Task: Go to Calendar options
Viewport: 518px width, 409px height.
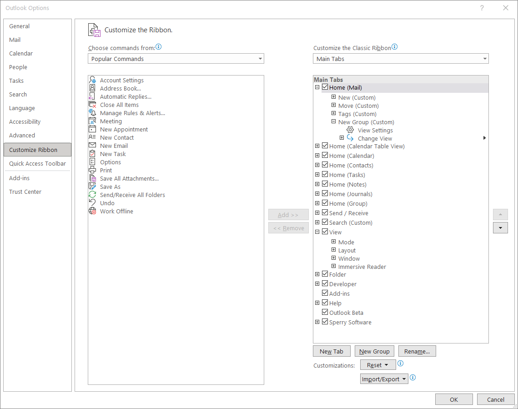Action: pos(37,53)
